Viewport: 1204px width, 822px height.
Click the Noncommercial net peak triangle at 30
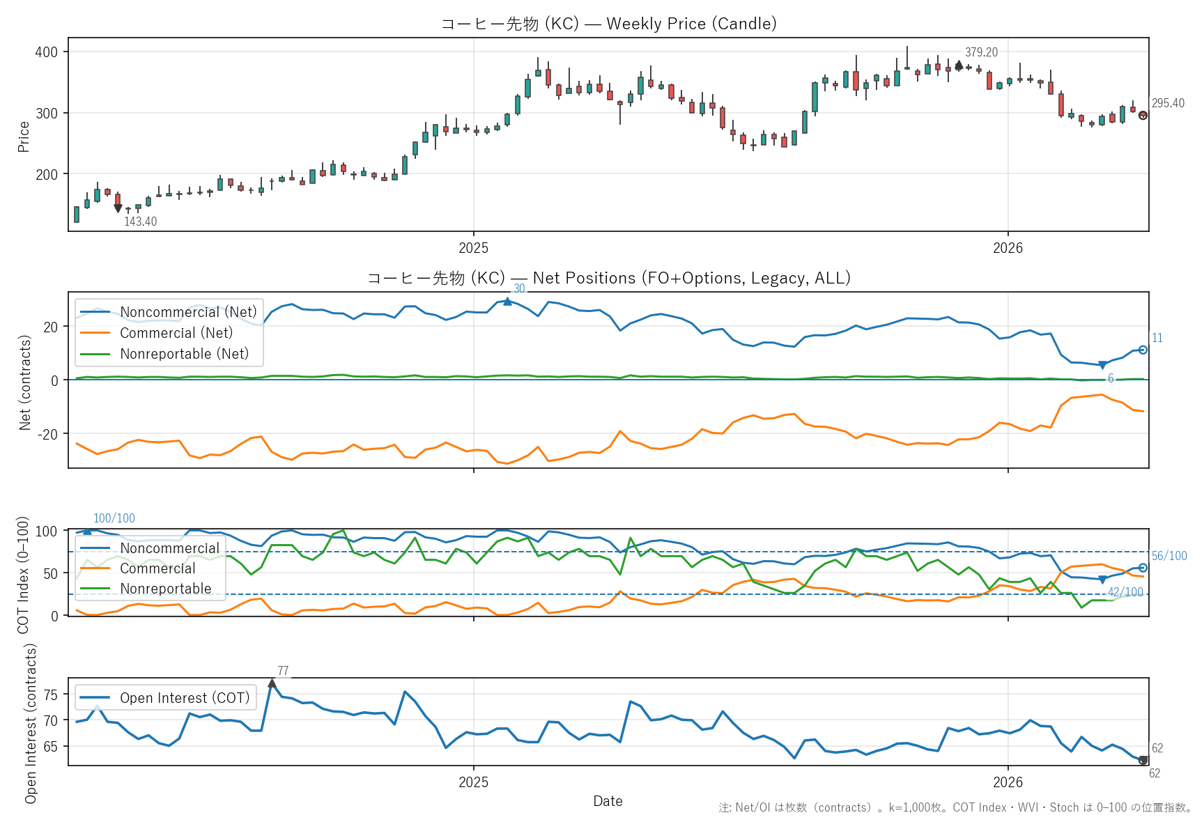[507, 302]
